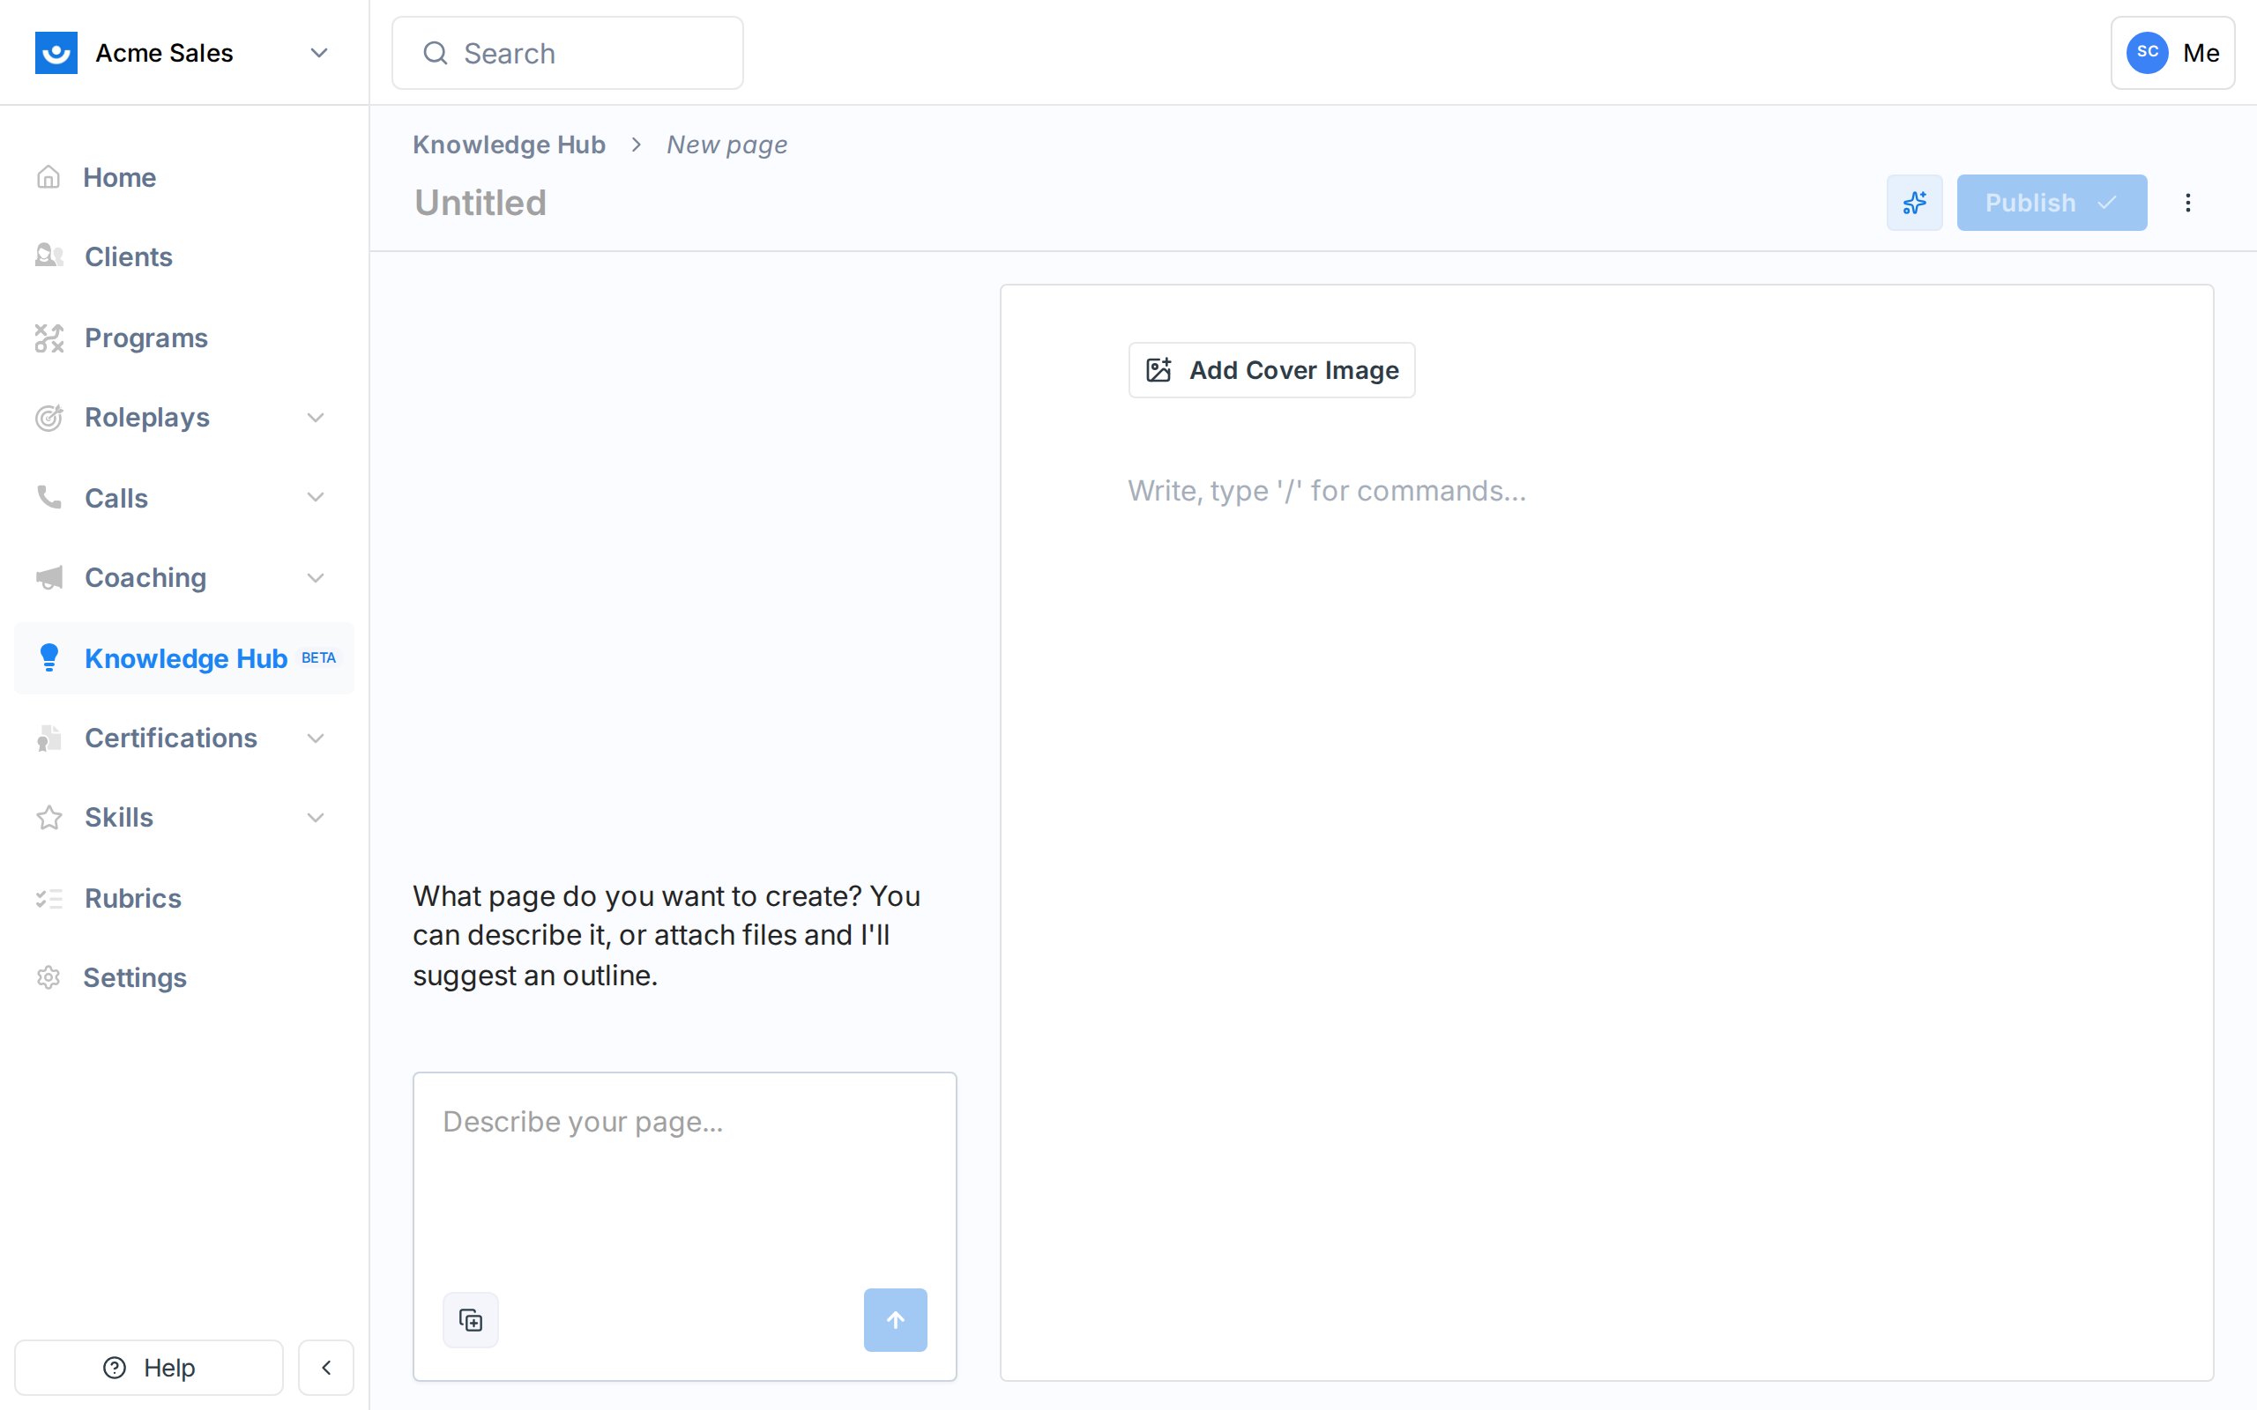2257x1410 pixels.
Task: Expand the Skills chevron
Action: pos(317,817)
